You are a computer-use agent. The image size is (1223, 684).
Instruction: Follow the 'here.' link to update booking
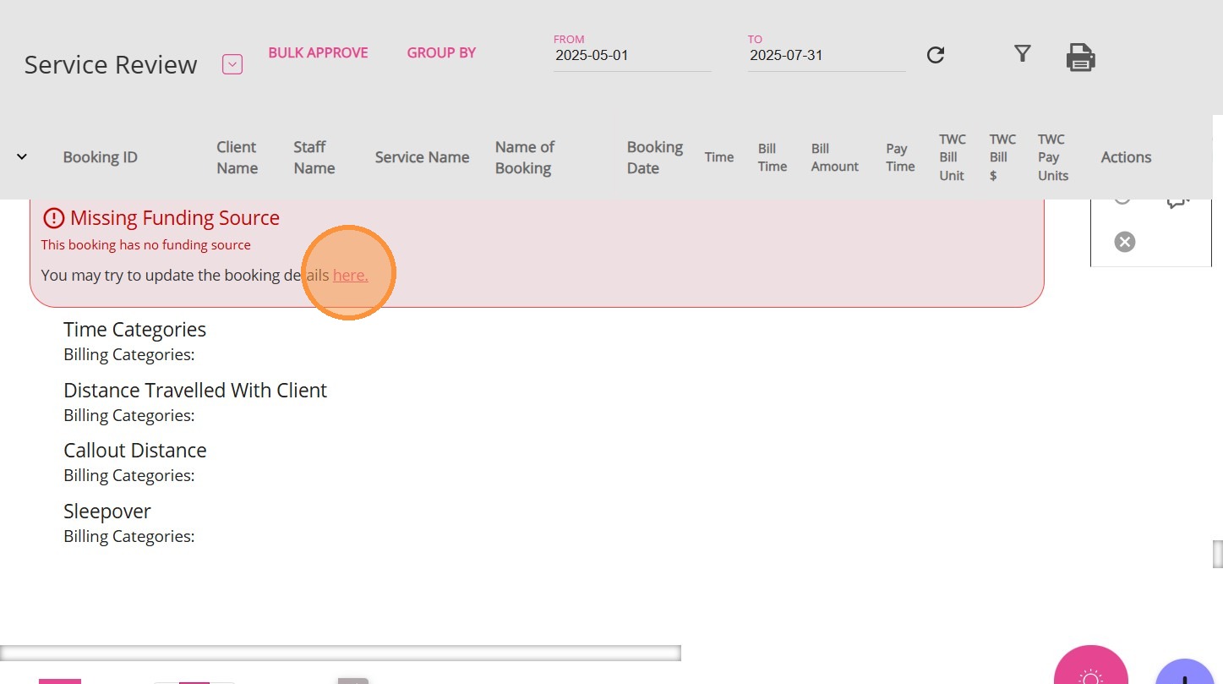tap(350, 275)
